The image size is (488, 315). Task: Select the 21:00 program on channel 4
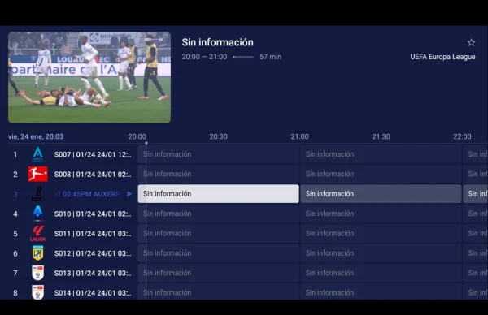point(381,214)
